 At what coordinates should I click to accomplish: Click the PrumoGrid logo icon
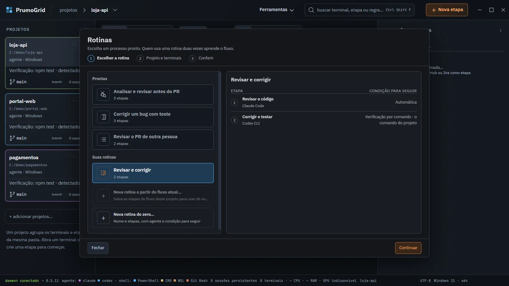click(9, 10)
